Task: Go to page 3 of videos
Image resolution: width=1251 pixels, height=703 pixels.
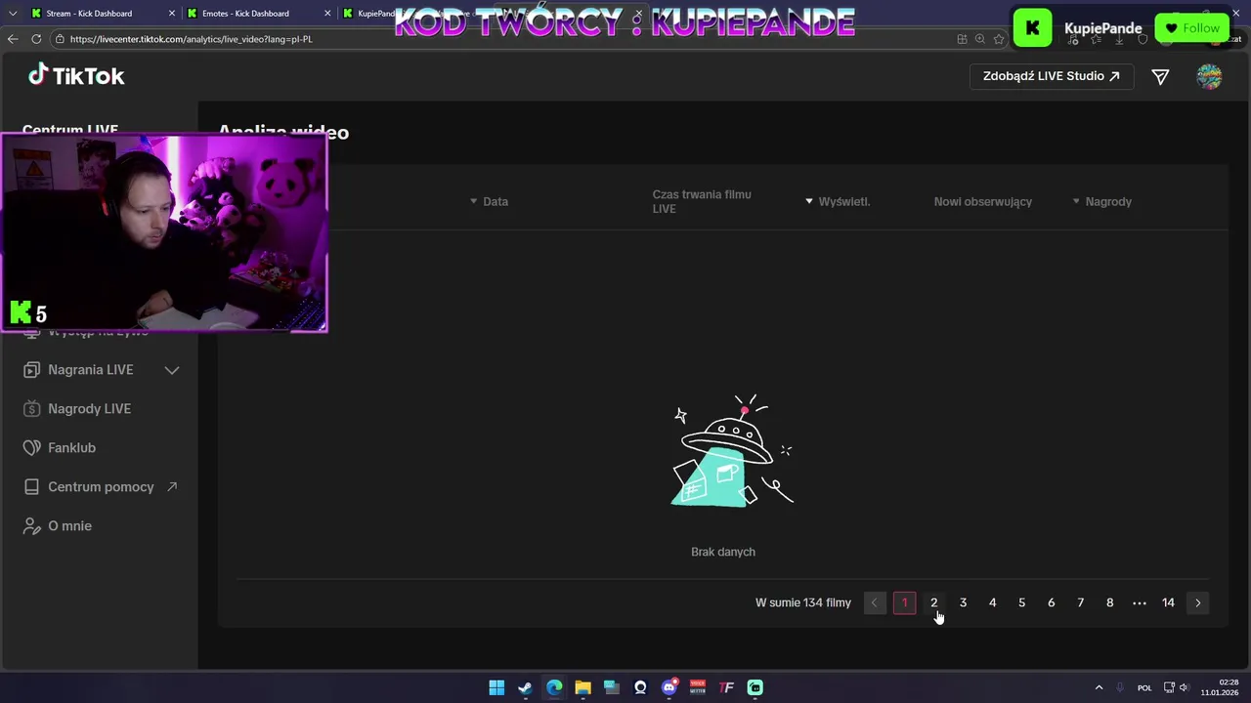Action: coord(963,602)
